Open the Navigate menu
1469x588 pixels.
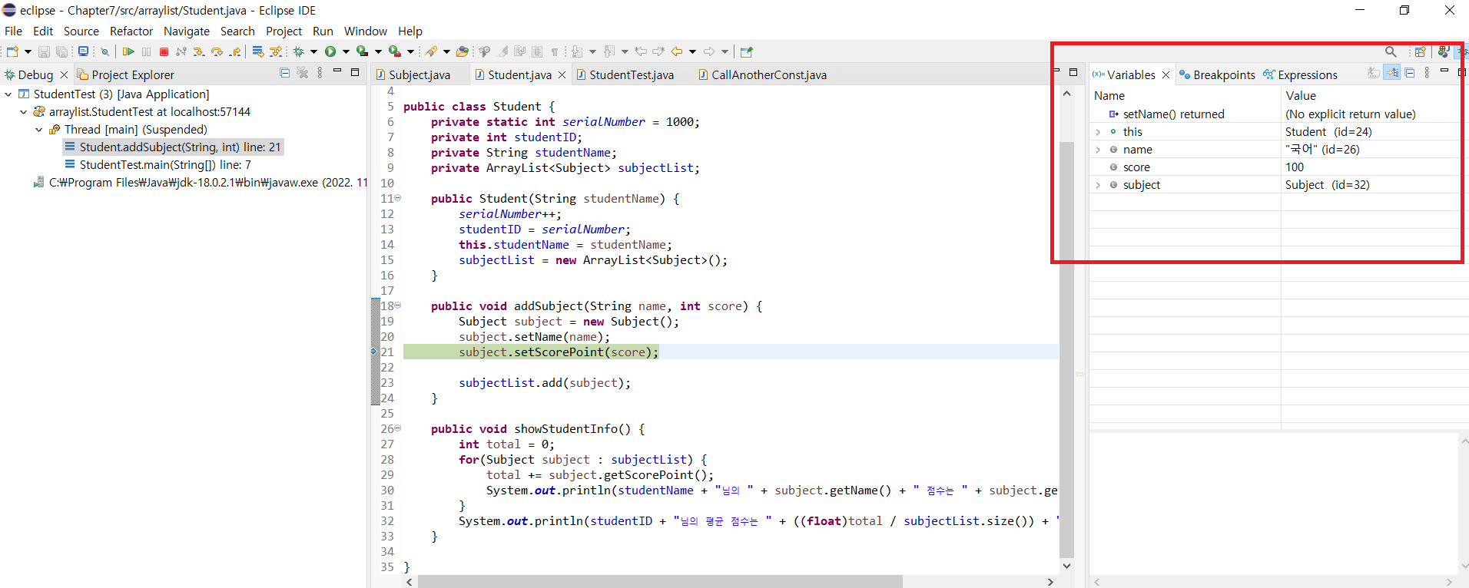tap(187, 31)
